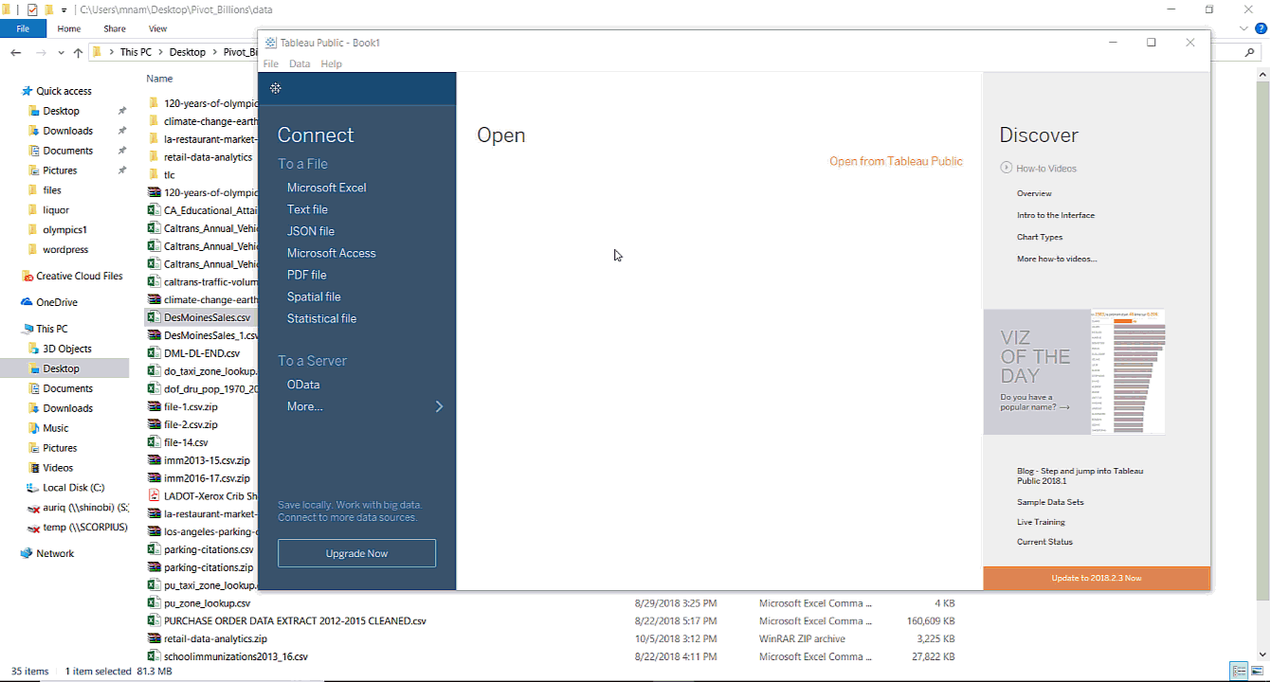Click the Music folder icon under This PC
This screenshot has height=682, width=1270.
click(x=33, y=428)
